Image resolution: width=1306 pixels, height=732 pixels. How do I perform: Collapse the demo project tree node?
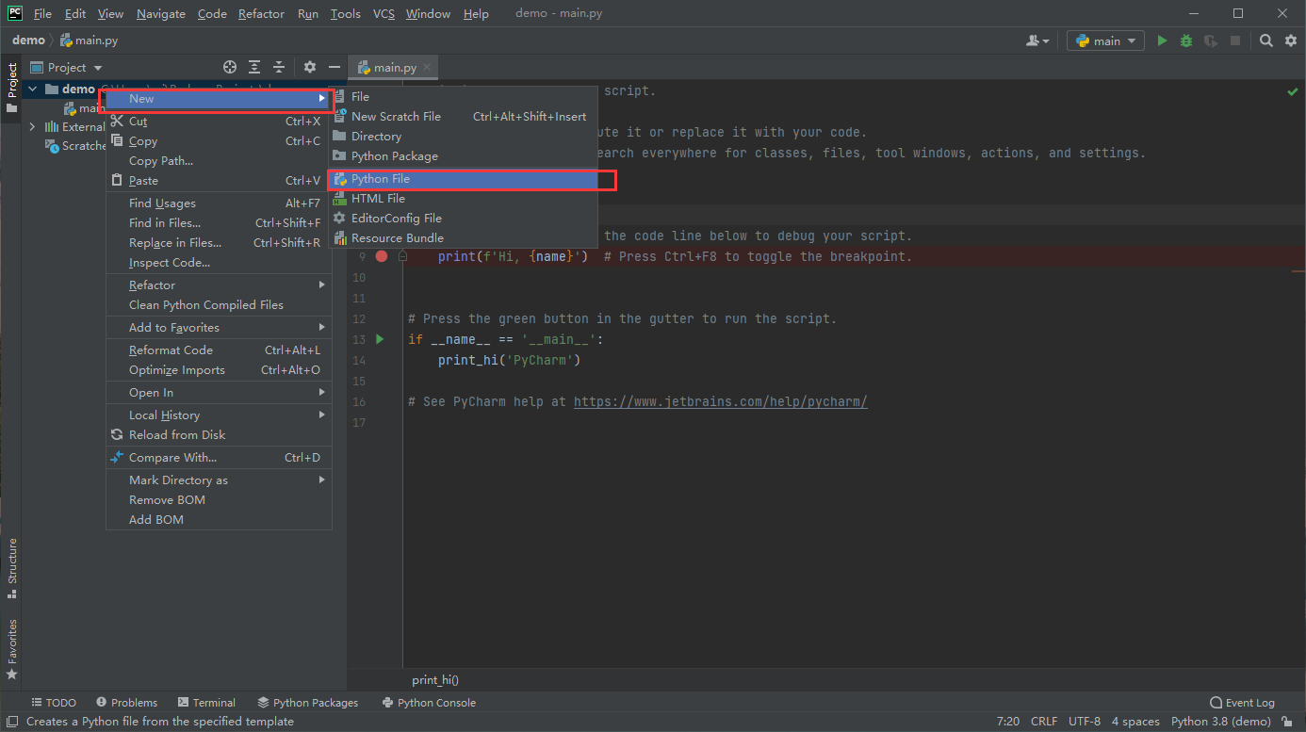click(x=33, y=89)
